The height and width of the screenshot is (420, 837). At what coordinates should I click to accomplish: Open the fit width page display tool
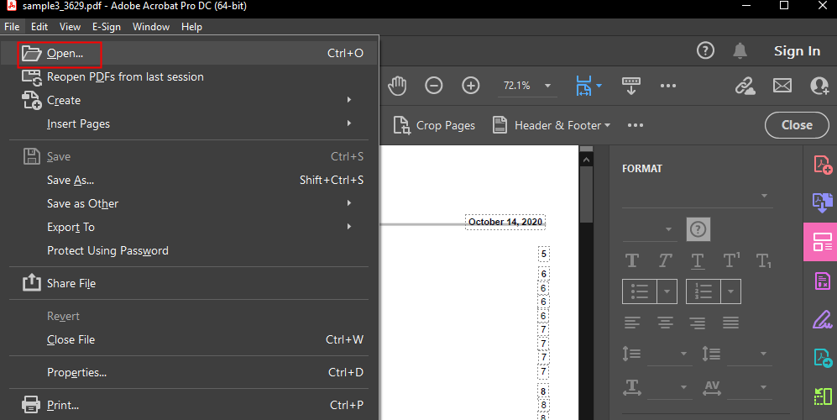(589, 86)
